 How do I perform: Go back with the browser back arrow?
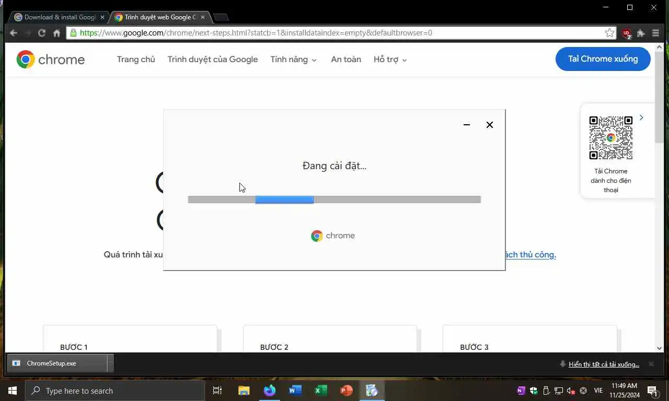pos(14,33)
